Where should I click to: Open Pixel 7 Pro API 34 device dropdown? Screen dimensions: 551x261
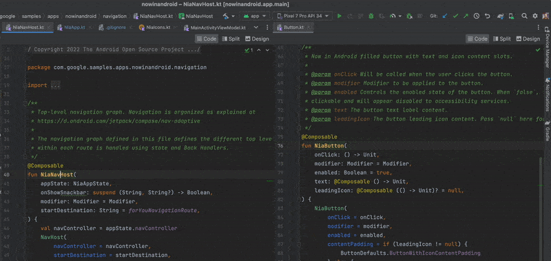coord(303,16)
